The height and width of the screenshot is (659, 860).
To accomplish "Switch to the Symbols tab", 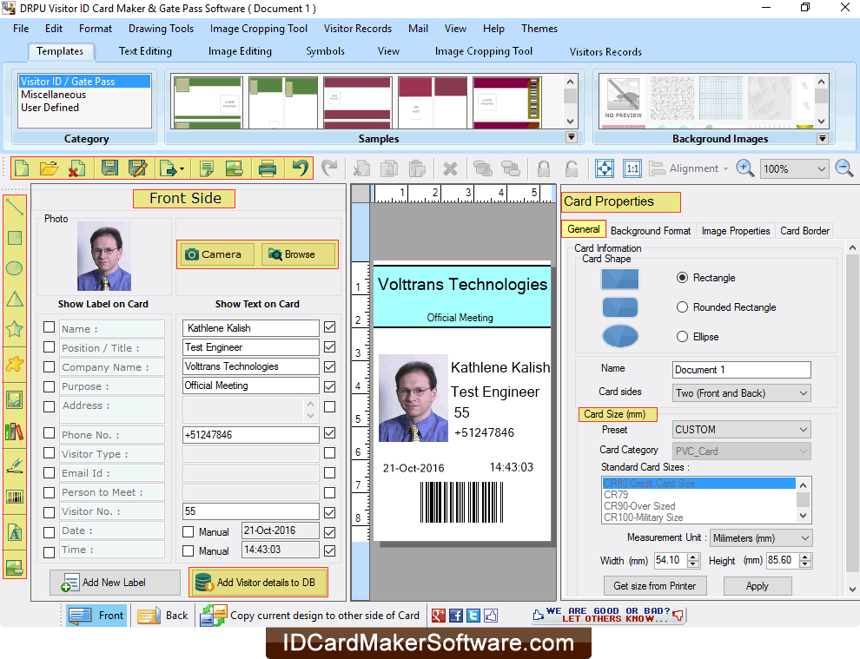I will pyautogui.click(x=325, y=51).
